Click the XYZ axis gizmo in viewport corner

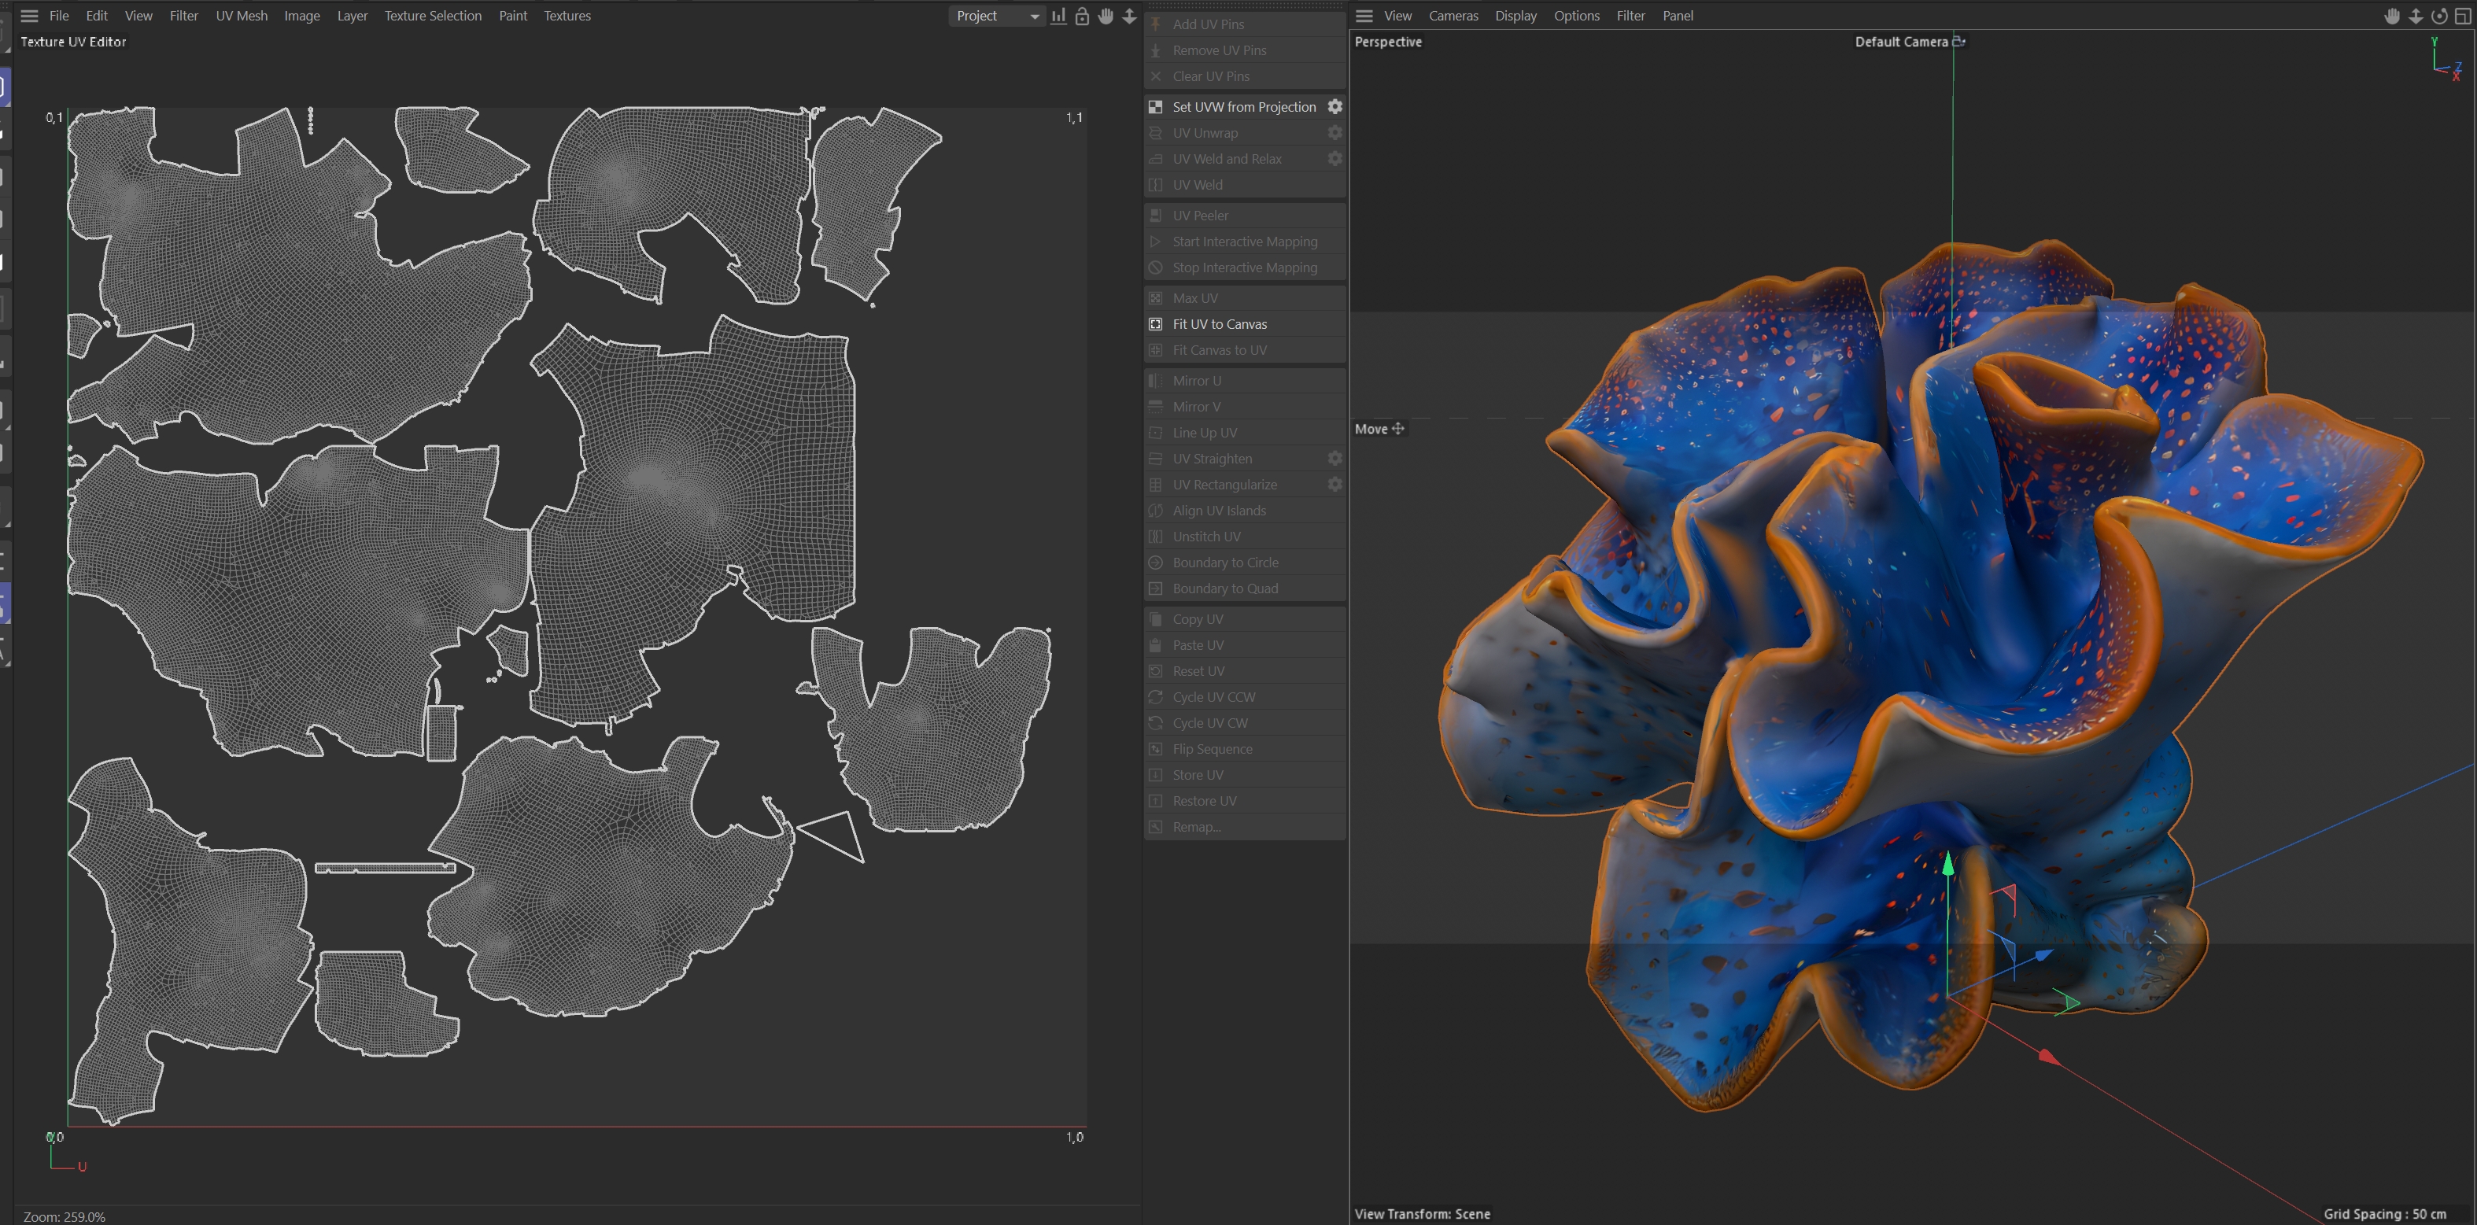[2444, 61]
